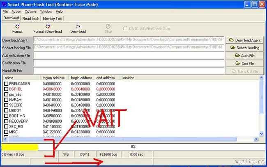Click the region address column header
Screen dimensions: 267x167
coord(55,78)
